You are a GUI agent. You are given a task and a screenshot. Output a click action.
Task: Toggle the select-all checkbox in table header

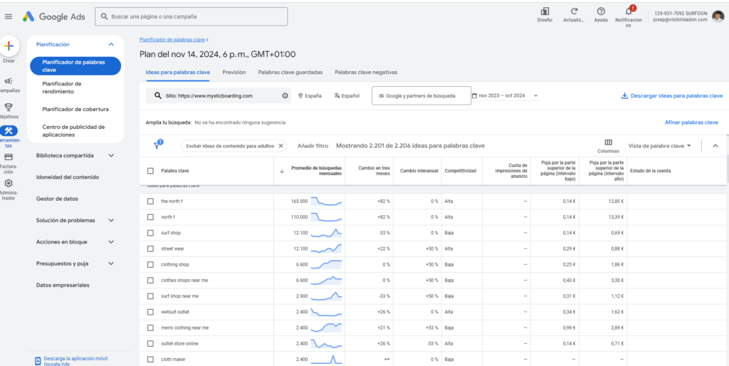pos(150,171)
